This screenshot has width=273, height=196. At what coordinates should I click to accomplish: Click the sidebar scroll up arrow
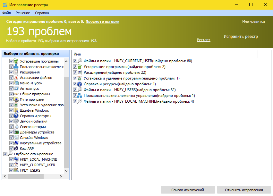point(66,61)
